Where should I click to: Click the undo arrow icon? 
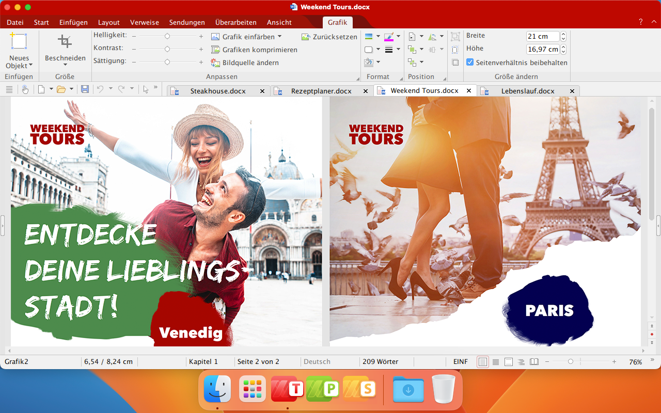[100, 89]
